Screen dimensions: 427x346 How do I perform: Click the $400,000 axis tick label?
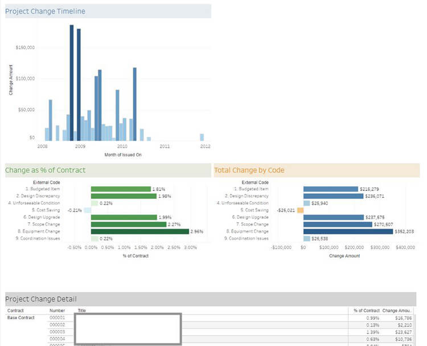(x=405, y=247)
